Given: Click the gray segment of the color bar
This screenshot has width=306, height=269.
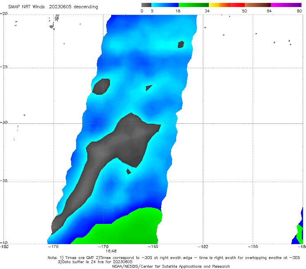Looking at the screenshot, I should [x=146, y=5].
